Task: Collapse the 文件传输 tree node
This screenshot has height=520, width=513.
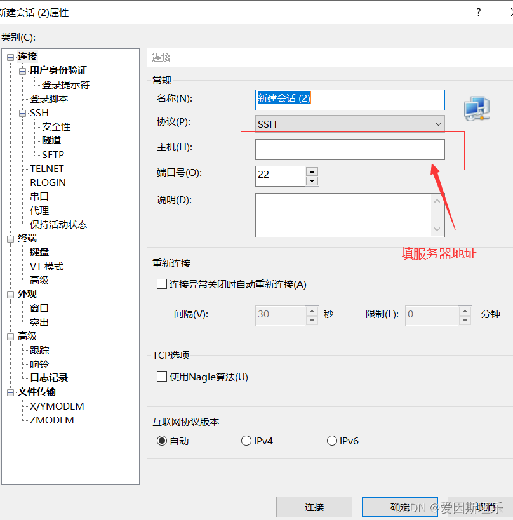Action: click(x=11, y=392)
